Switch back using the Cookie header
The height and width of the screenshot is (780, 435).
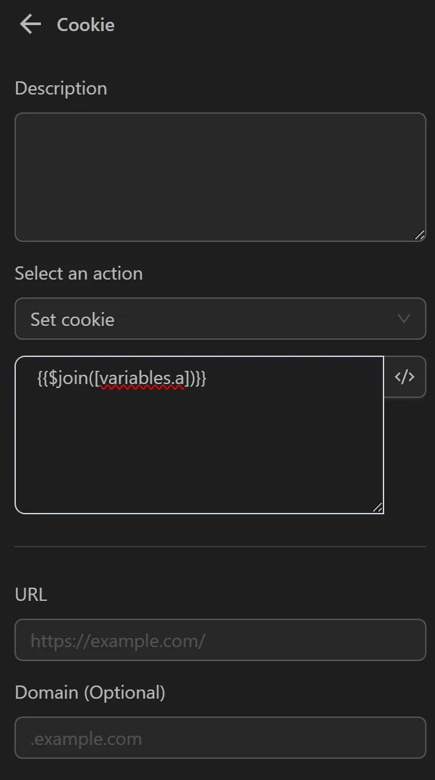85,24
